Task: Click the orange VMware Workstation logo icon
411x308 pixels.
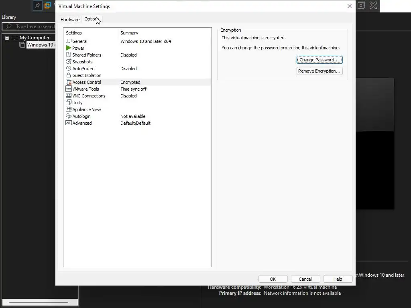Action: click(x=48, y=6)
